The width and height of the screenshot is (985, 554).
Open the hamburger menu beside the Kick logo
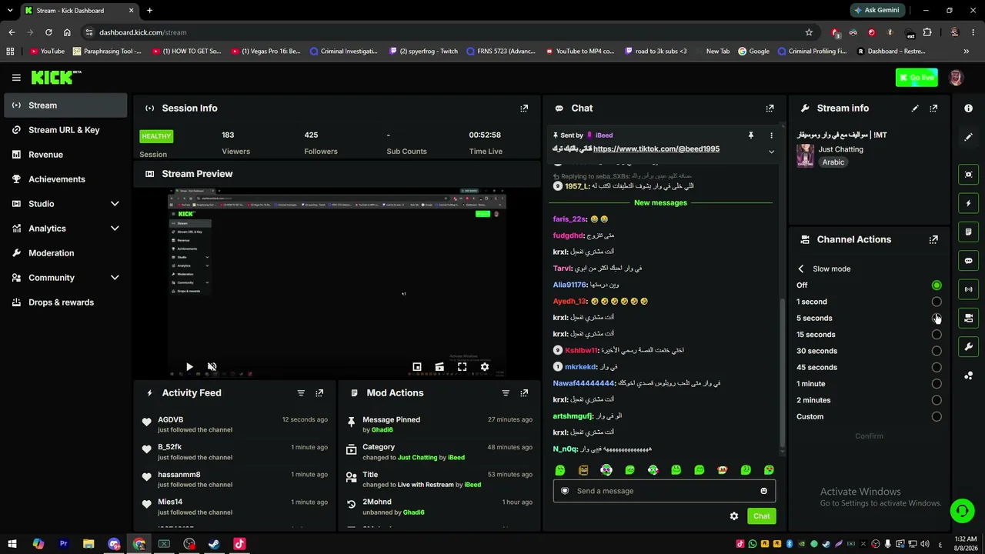[x=16, y=78]
